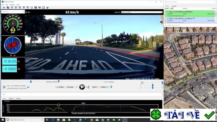217x122 pixels.
Task: Open folder icon in the Dashcam Viewer toolbar
Action: pyautogui.click(x=4, y=8)
